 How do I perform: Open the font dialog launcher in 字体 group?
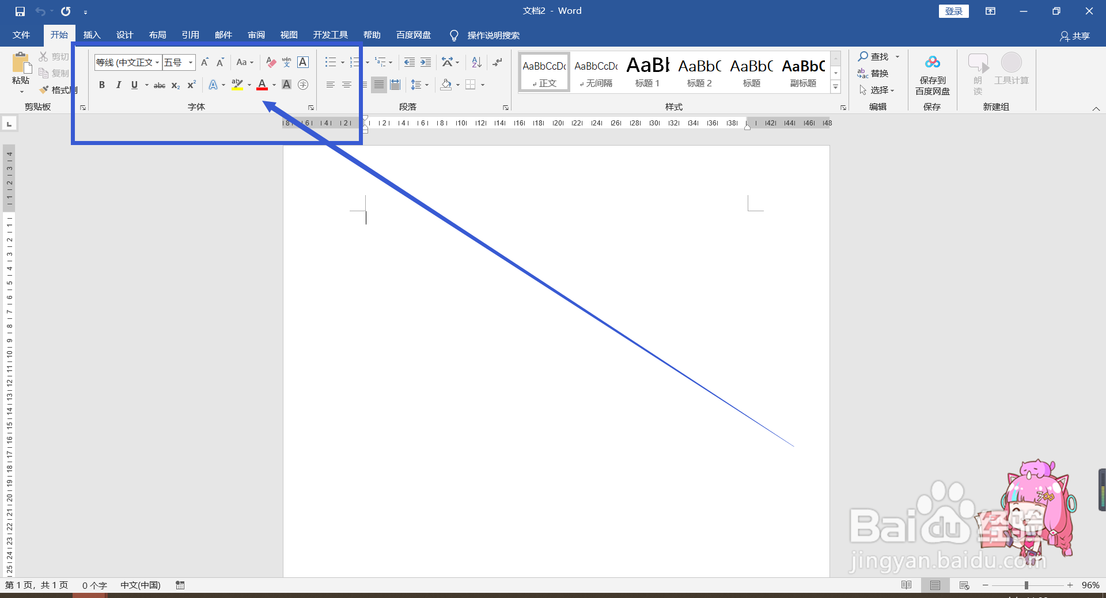pos(311,108)
